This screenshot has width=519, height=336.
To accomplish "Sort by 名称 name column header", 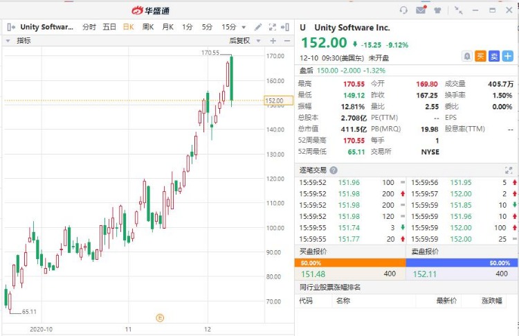I will 343,301.
